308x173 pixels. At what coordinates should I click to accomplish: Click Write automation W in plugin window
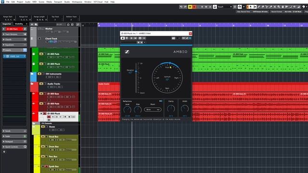pos(135,38)
